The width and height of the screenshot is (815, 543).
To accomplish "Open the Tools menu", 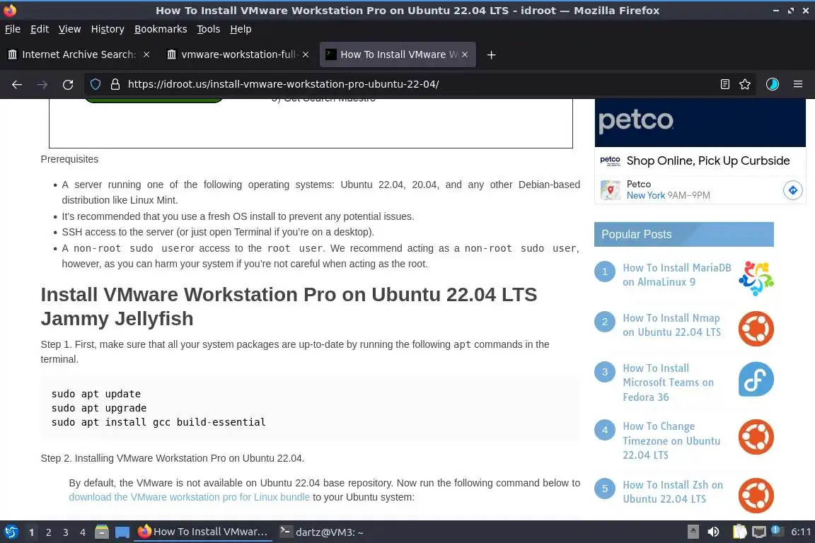I will [209, 29].
